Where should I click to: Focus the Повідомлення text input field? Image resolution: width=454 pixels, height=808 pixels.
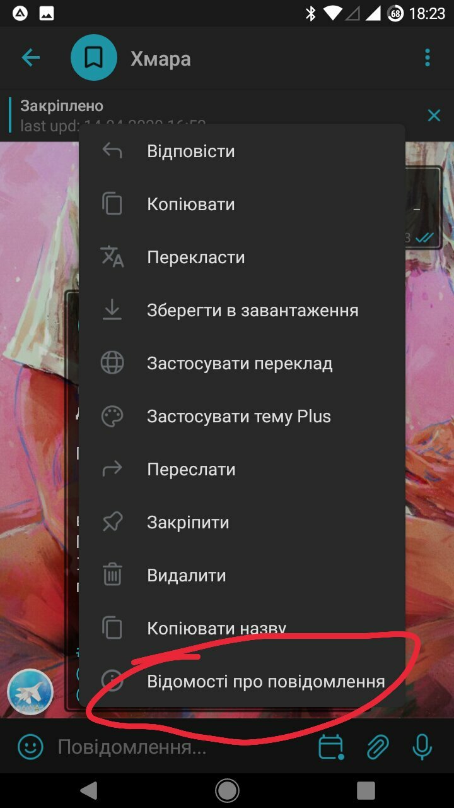[183, 747]
